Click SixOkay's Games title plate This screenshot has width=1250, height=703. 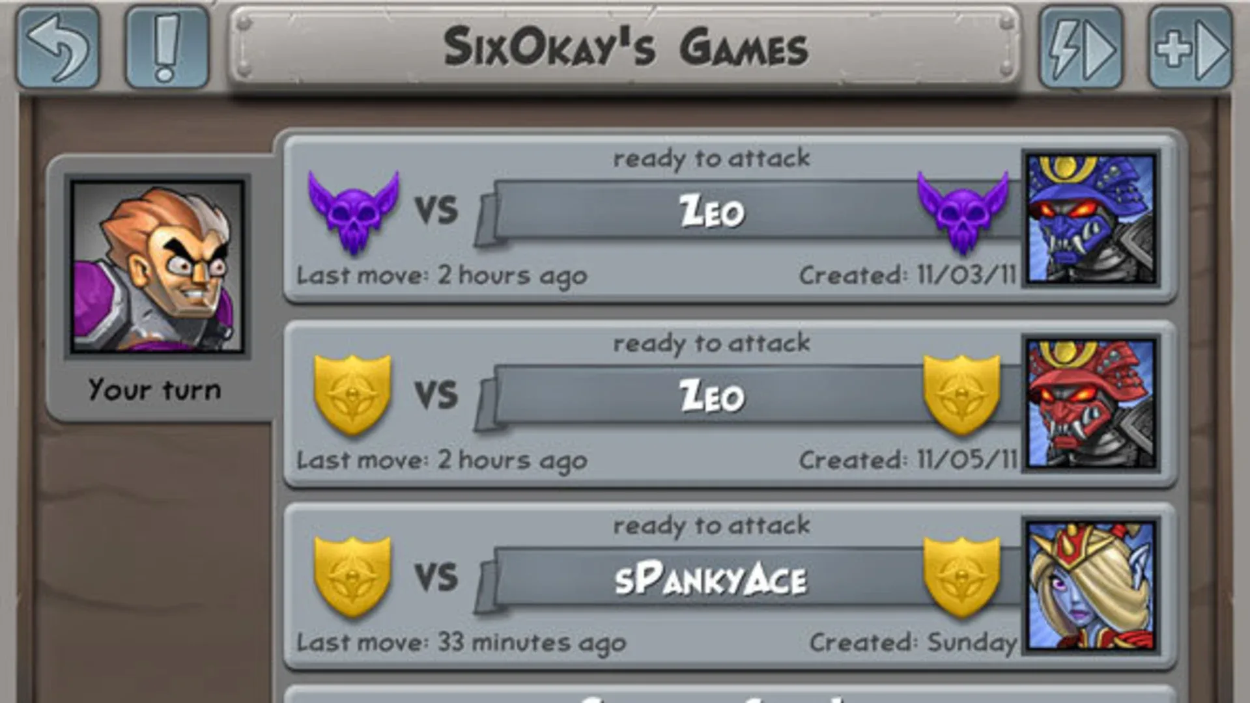pos(624,47)
